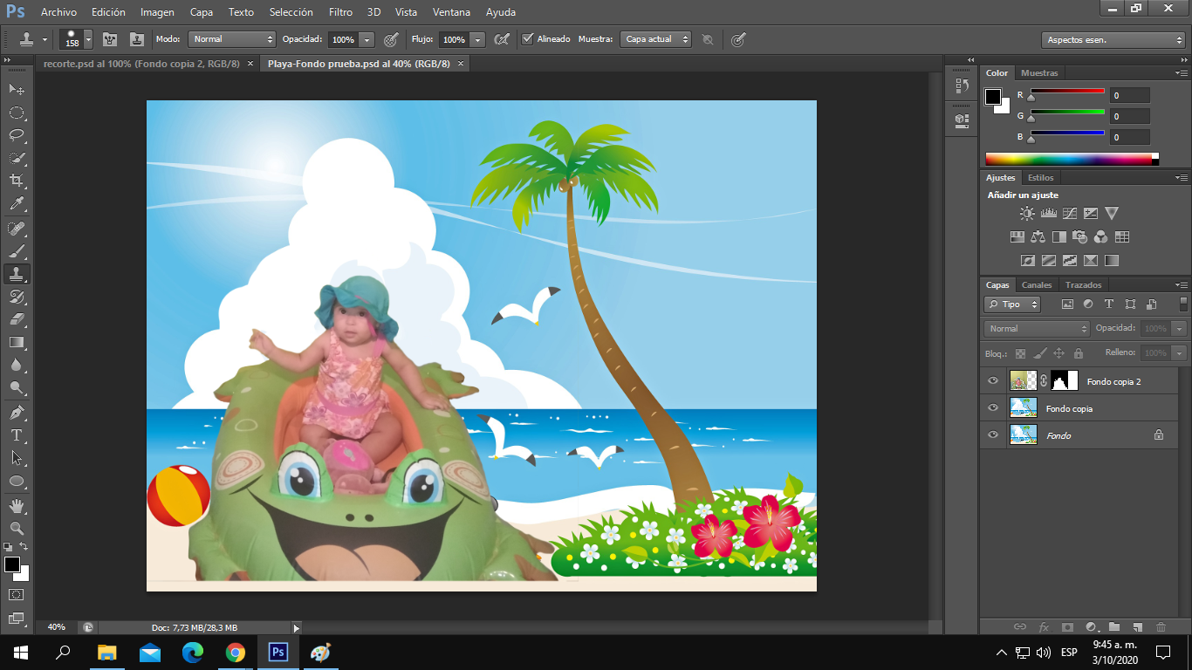1192x670 pixels.
Task: Select the Move tool
Action: pyautogui.click(x=17, y=90)
